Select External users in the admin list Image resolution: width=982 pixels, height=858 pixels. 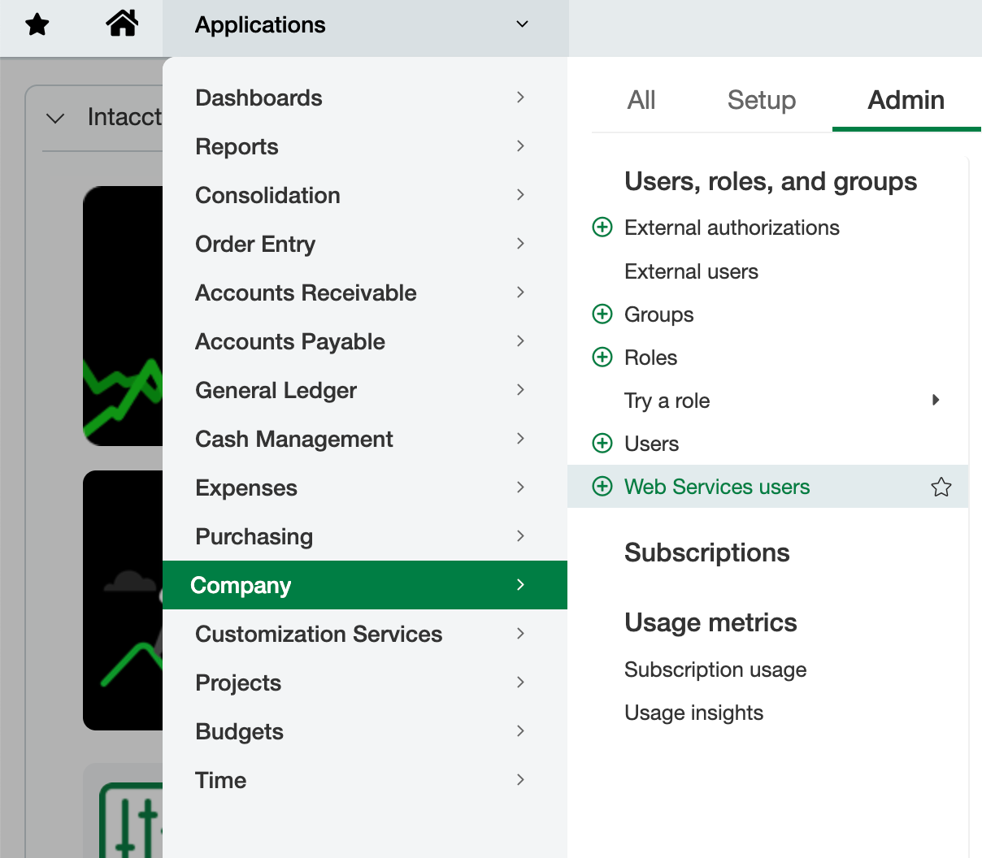[x=691, y=271]
